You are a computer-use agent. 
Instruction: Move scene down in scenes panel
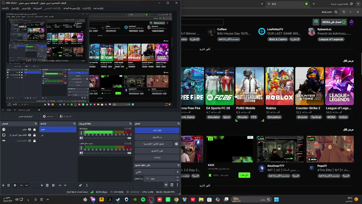(65, 185)
